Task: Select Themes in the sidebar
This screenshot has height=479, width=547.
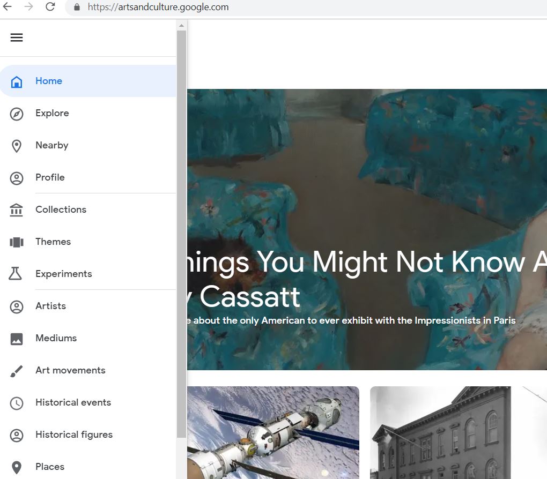Action: tap(53, 242)
